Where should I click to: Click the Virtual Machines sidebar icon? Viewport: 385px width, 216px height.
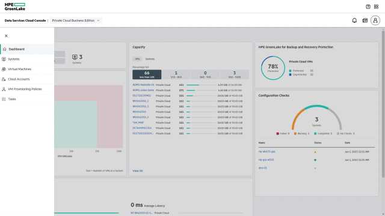4,69
